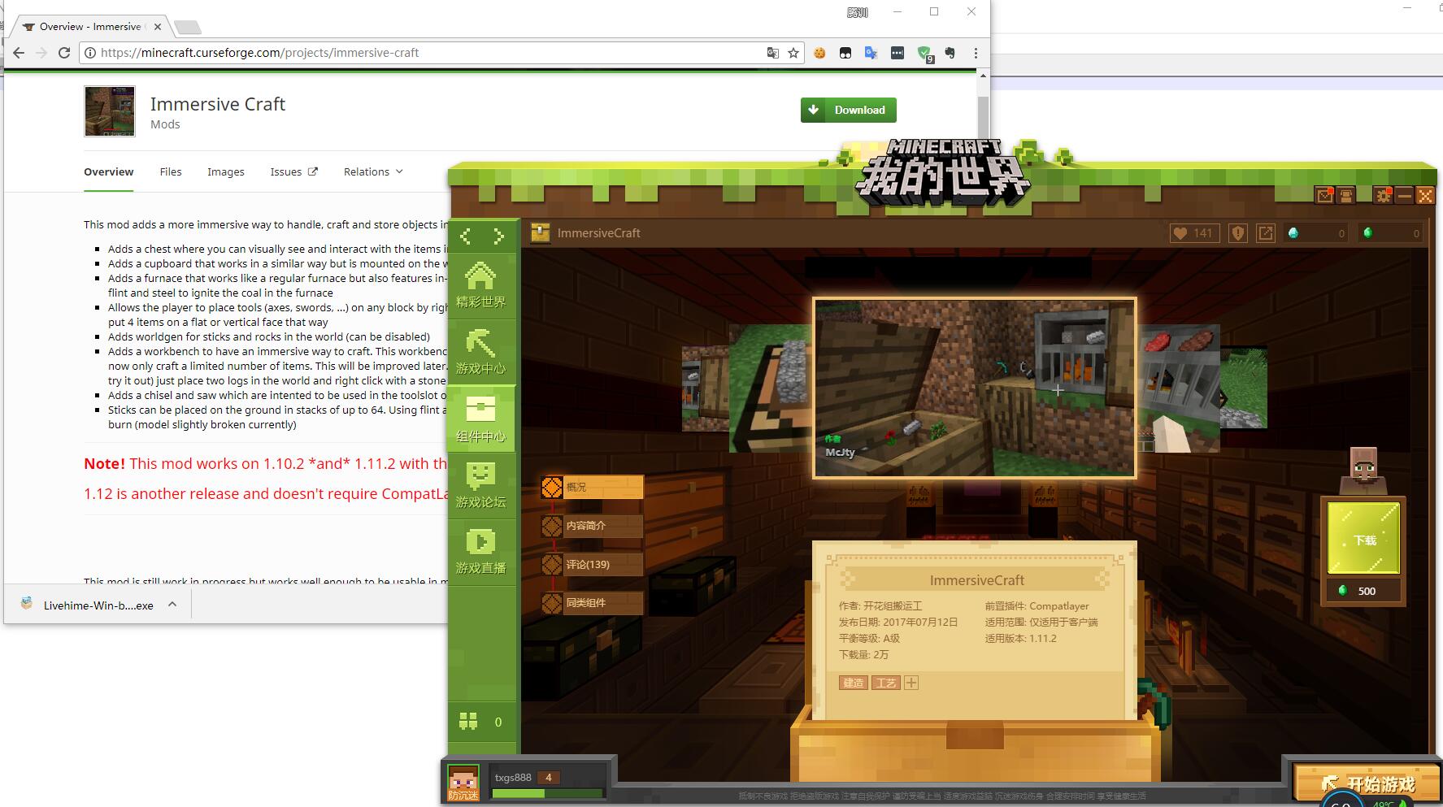Add a tag with the plus box

click(911, 683)
